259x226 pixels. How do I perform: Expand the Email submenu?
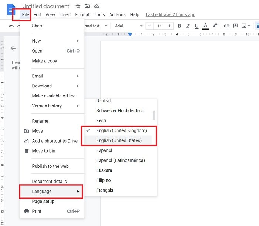click(x=52, y=76)
